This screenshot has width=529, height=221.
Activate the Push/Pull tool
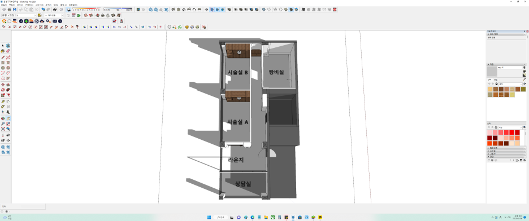pyautogui.click(x=8, y=85)
